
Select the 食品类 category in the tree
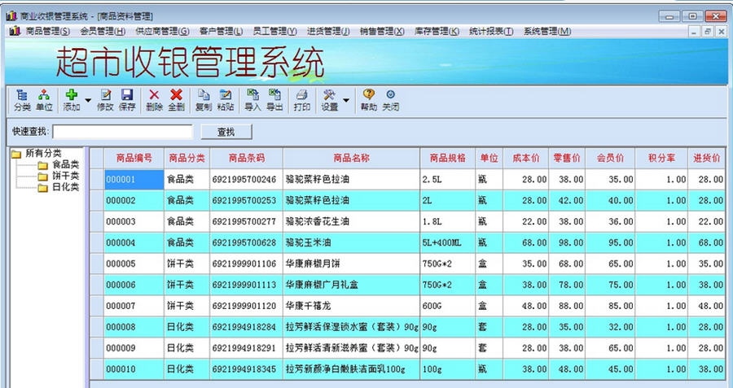(65, 164)
